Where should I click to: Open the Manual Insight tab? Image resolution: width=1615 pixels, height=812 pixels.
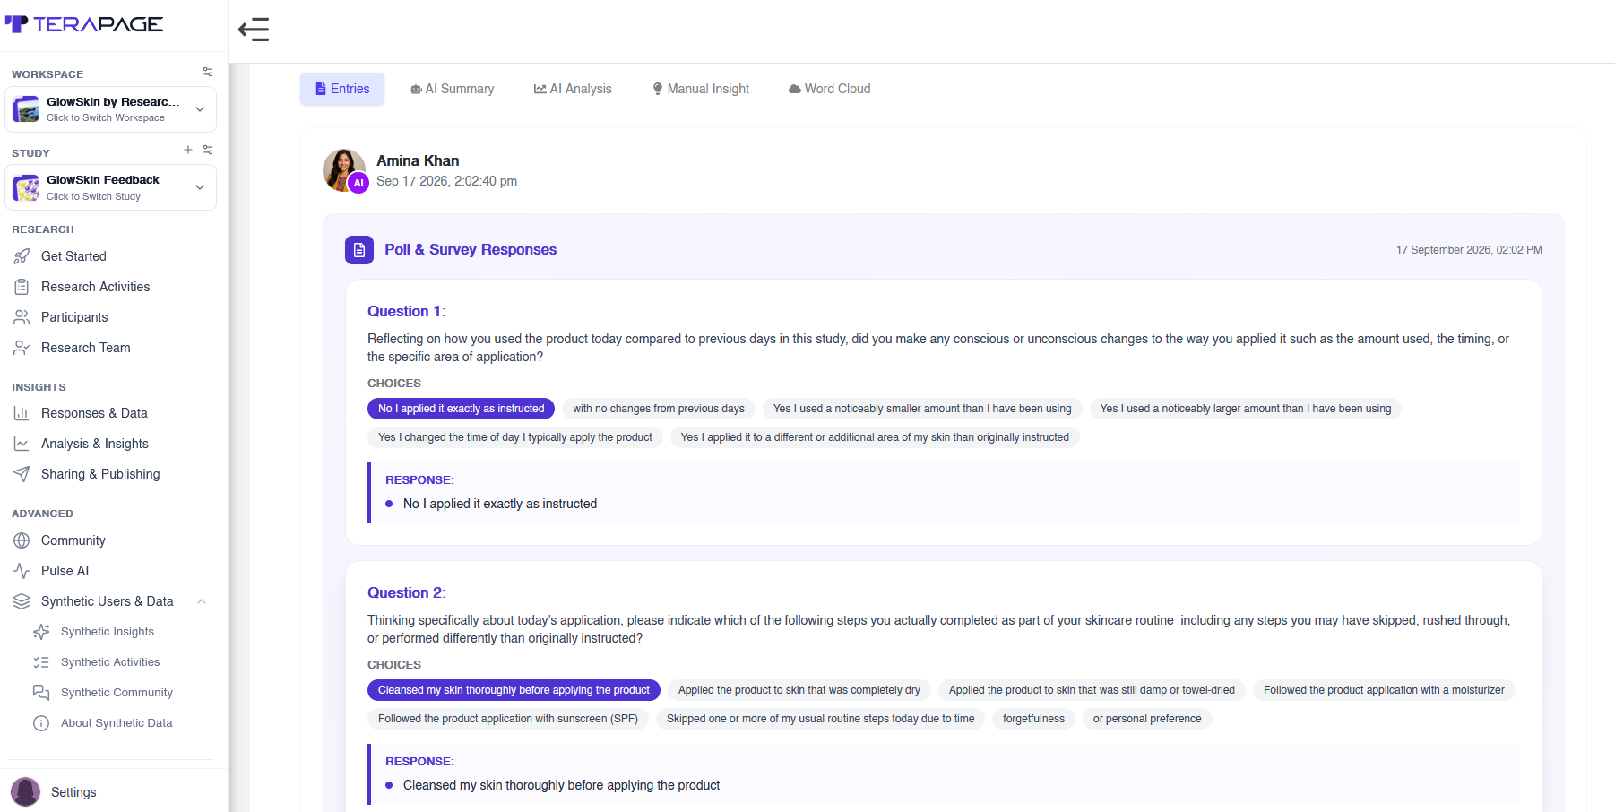click(x=701, y=89)
